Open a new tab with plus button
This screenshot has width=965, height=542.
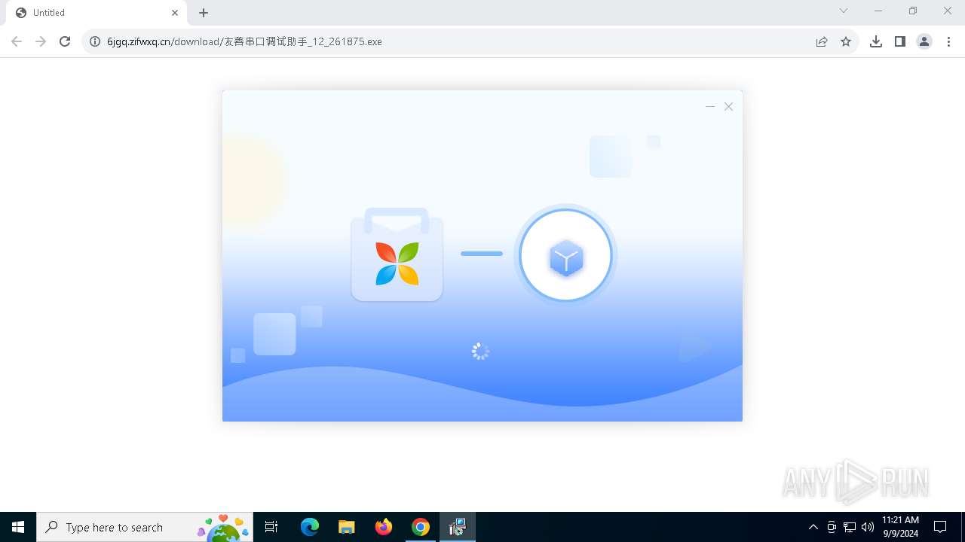[204, 13]
